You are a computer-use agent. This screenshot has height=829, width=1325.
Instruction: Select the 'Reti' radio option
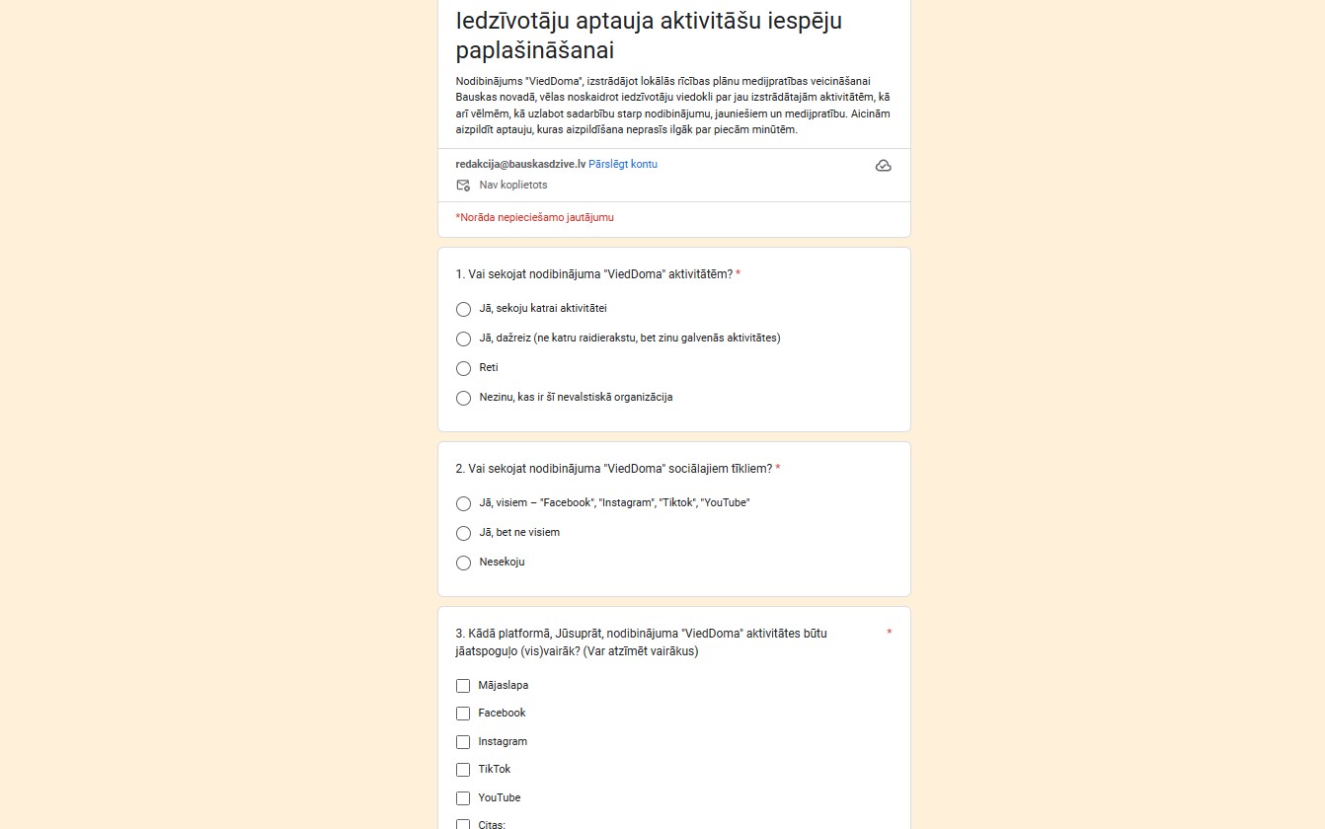click(x=463, y=368)
